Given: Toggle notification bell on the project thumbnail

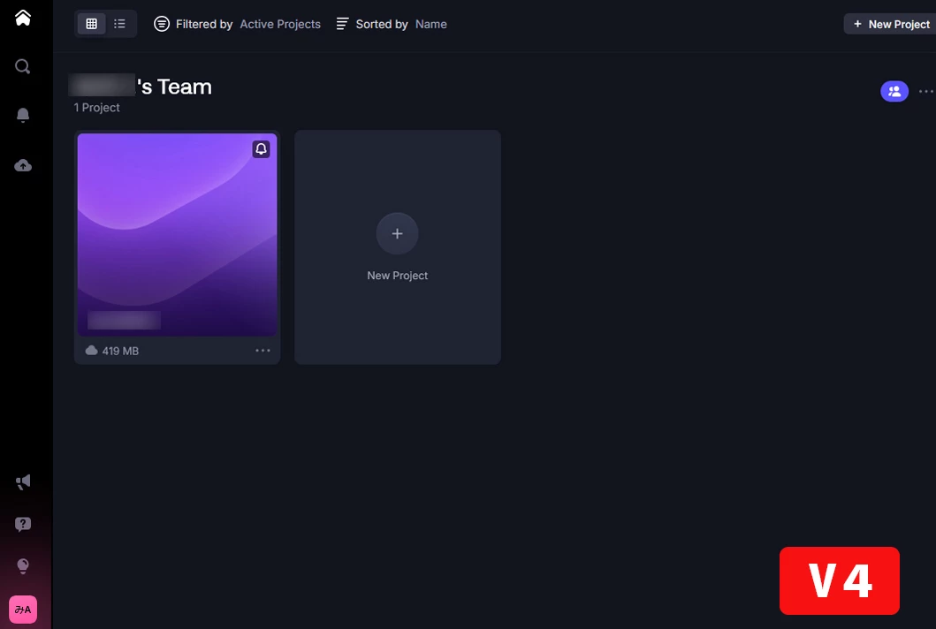Looking at the screenshot, I should 261,148.
